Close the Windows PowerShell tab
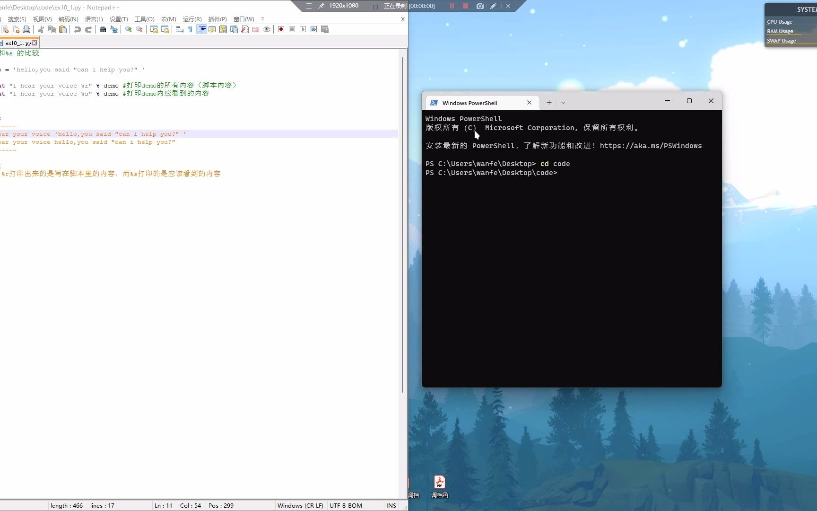The width and height of the screenshot is (817, 511). (x=529, y=103)
